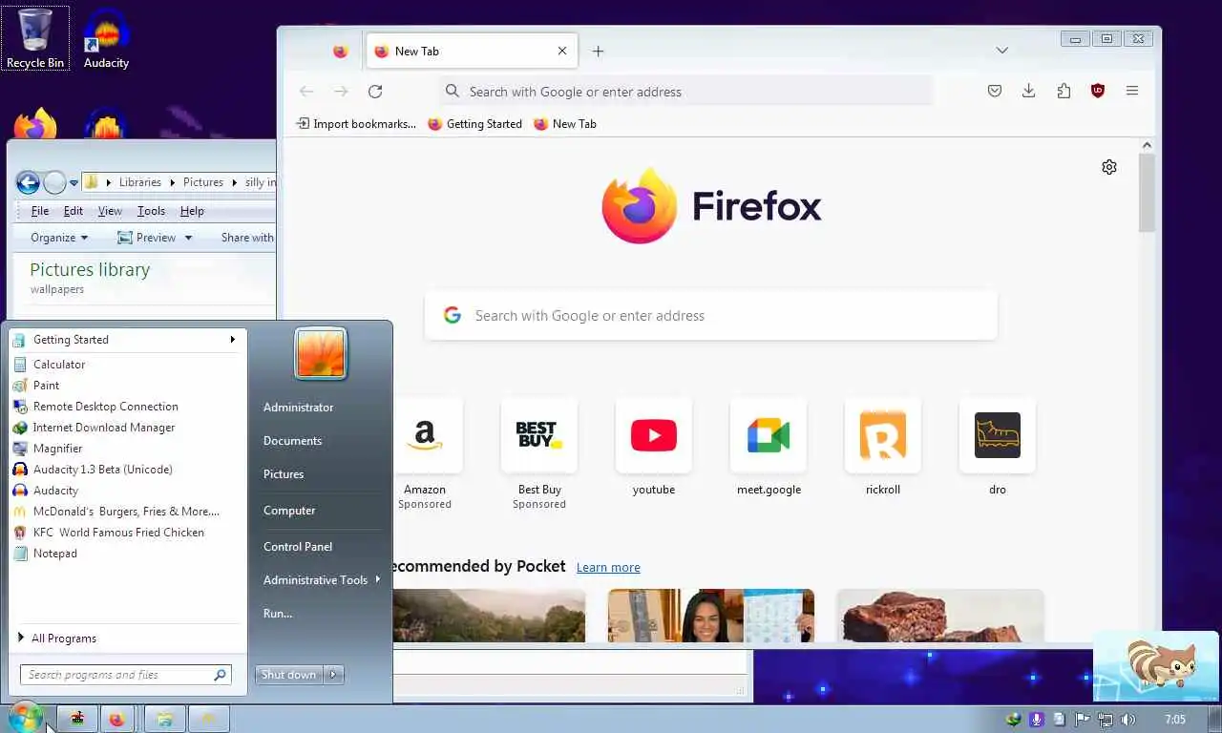1222x733 pixels.
Task: Select the New Tab browser tab
Action: click(x=472, y=52)
